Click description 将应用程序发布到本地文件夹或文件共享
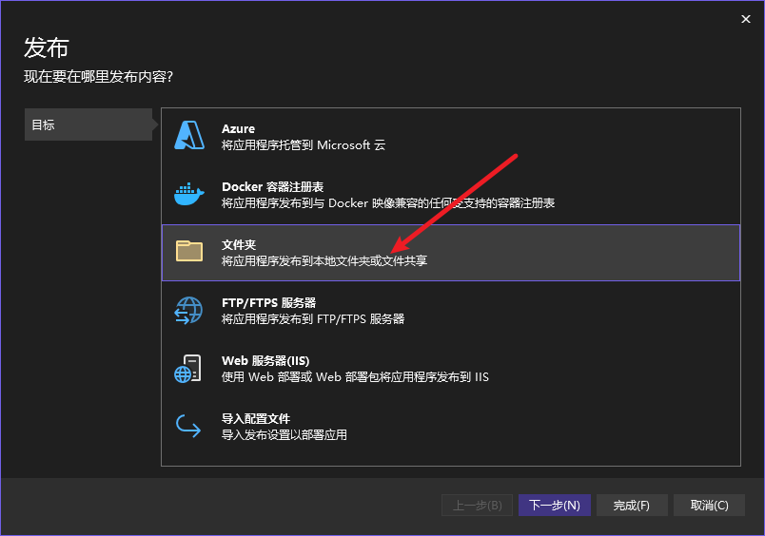 click(324, 261)
